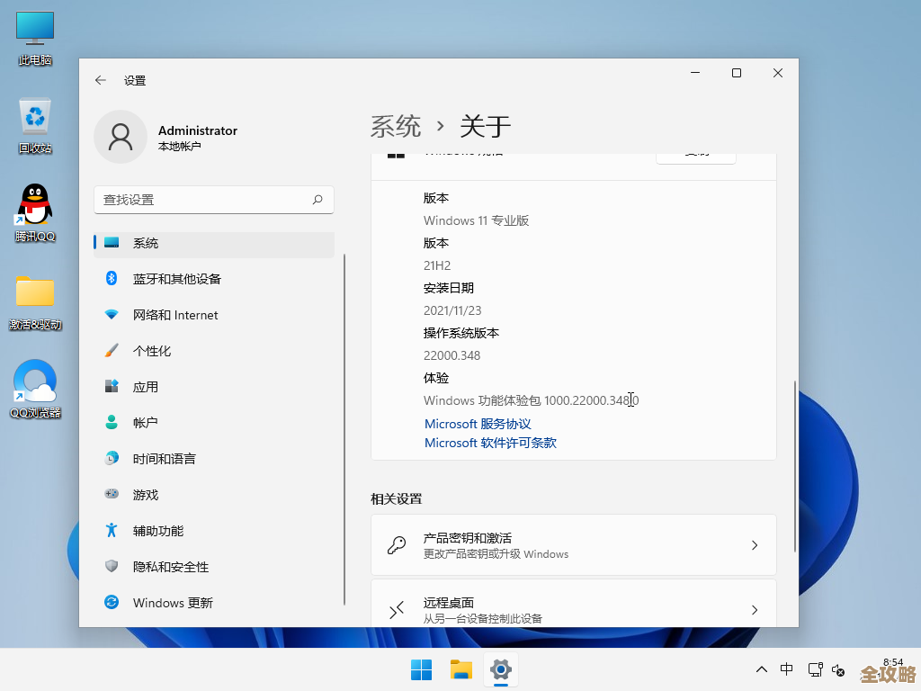Navigate back with the arrow button
921x691 pixels.
[100, 80]
